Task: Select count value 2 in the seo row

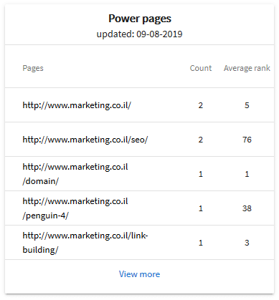Action: (201, 140)
